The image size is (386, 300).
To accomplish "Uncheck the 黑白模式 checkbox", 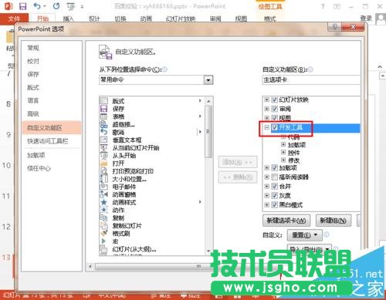I will (275, 205).
